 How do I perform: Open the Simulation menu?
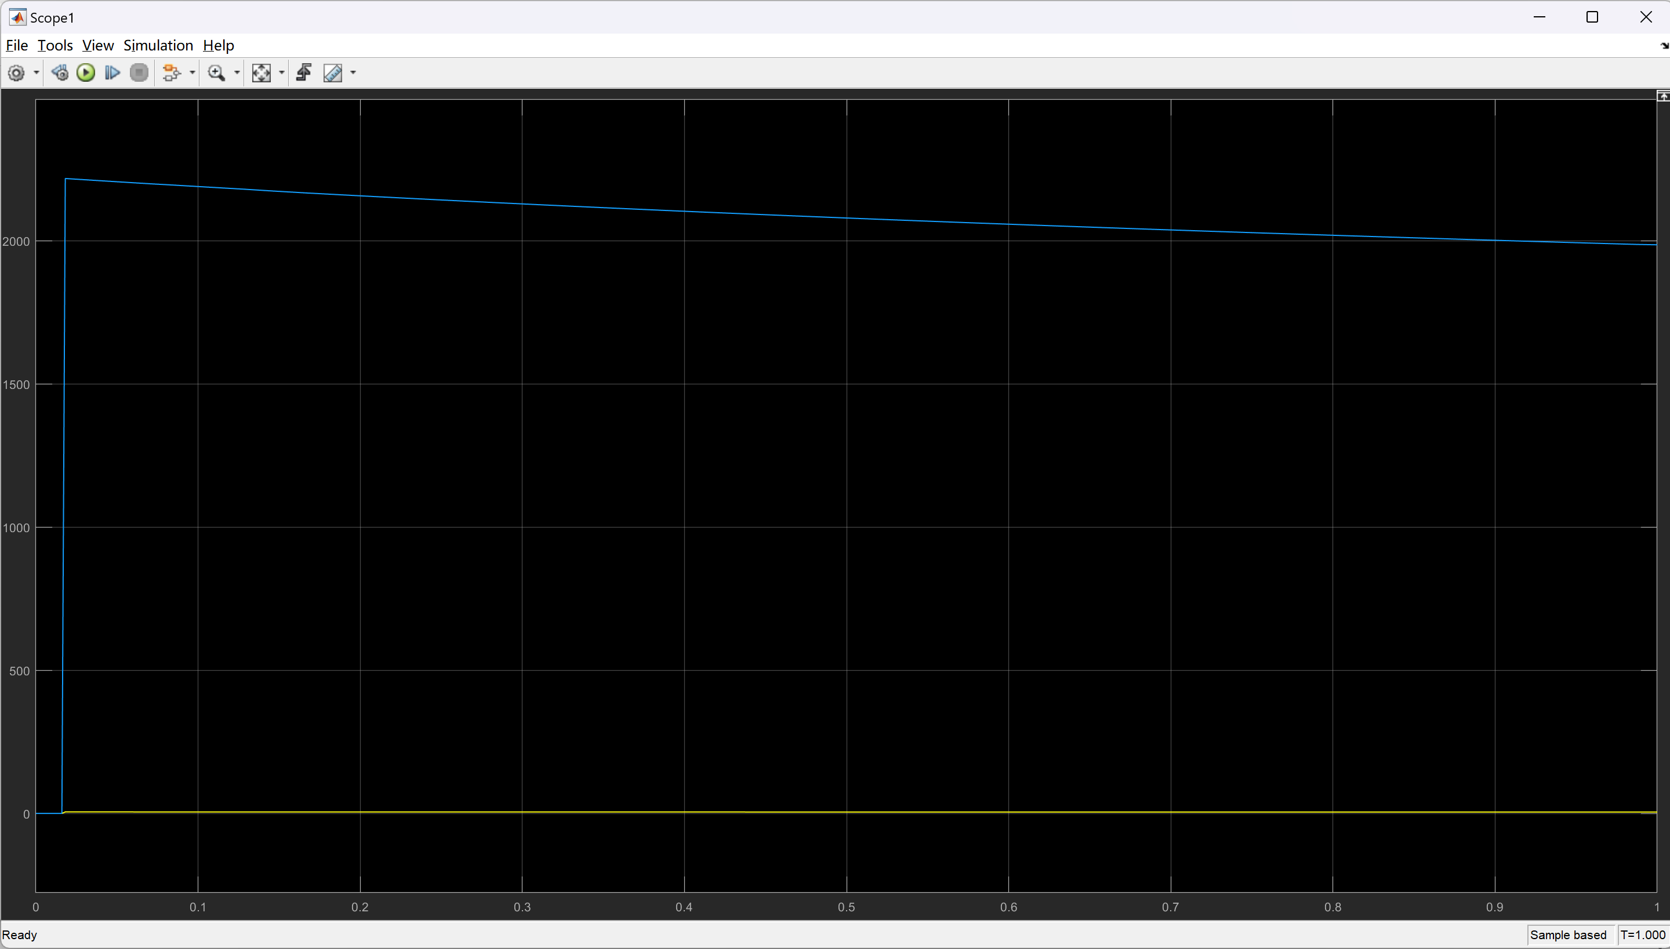(x=158, y=46)
